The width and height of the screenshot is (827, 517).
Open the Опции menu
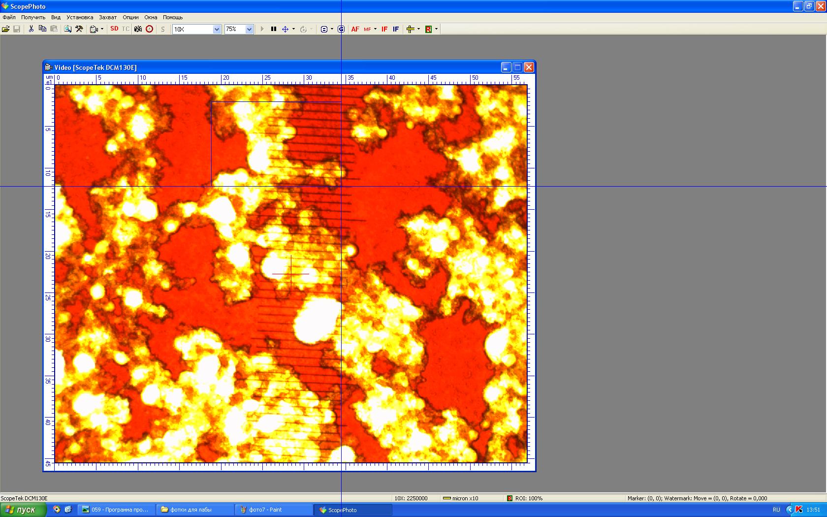click(x=130, y=17)
